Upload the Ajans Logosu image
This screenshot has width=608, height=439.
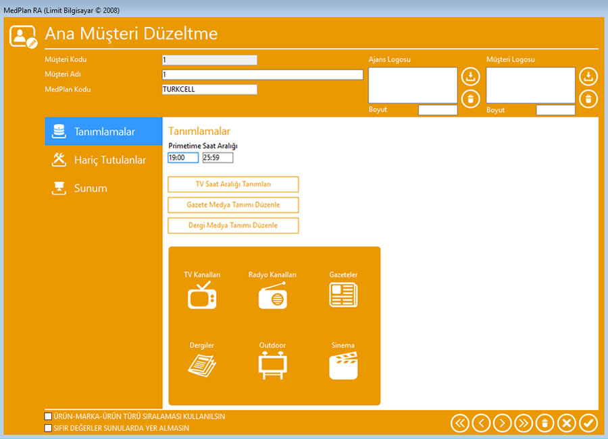click(471, 76)
